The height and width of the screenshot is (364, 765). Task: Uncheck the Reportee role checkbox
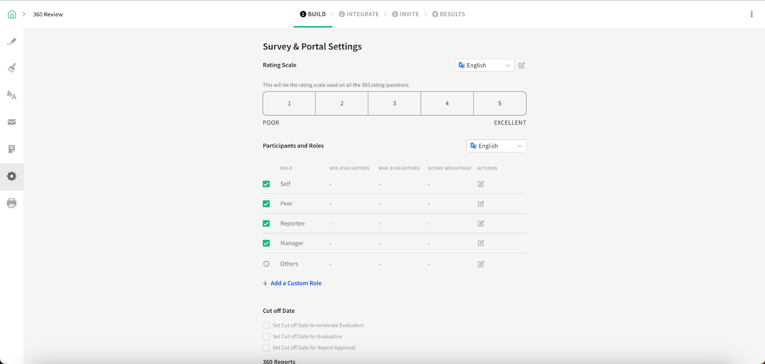pos(266,224)
